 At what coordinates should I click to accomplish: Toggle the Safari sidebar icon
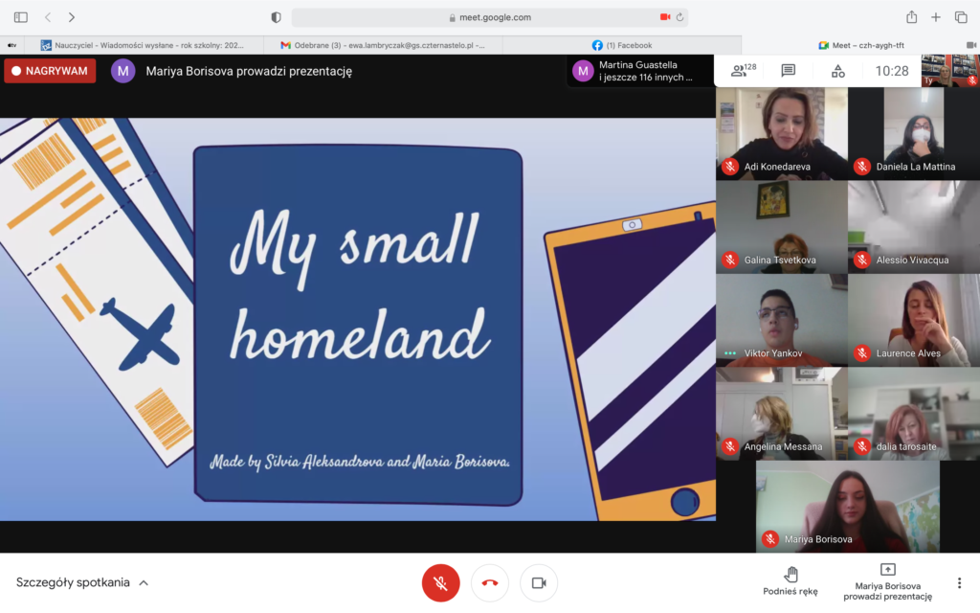(x=21, y=17)
